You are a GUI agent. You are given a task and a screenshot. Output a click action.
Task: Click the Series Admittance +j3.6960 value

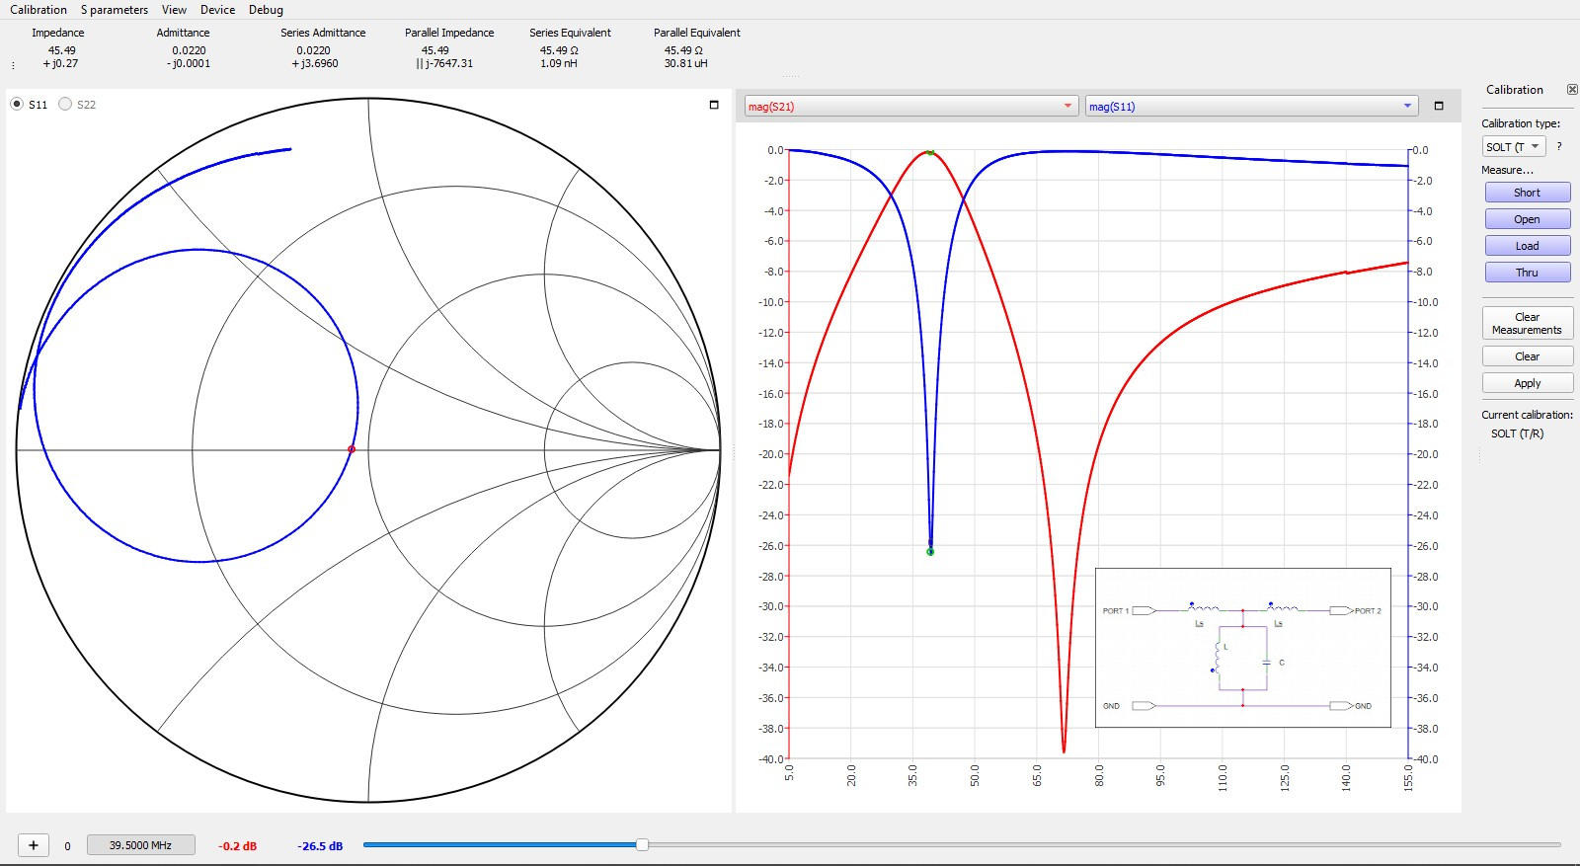click(x=314, y=63)
